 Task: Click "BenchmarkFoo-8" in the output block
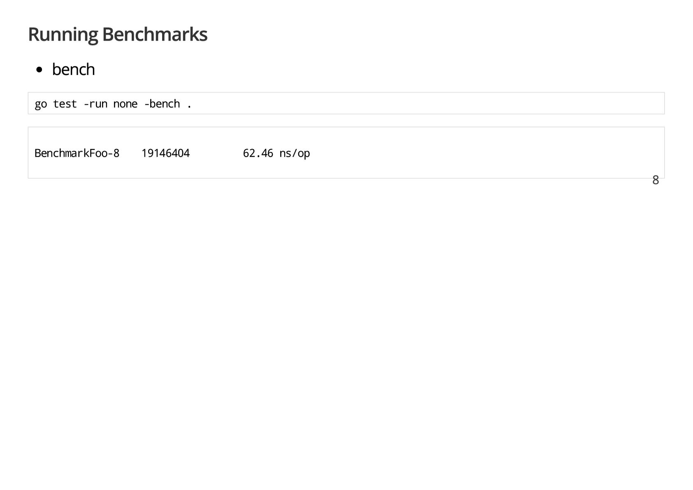pos(77,153)
